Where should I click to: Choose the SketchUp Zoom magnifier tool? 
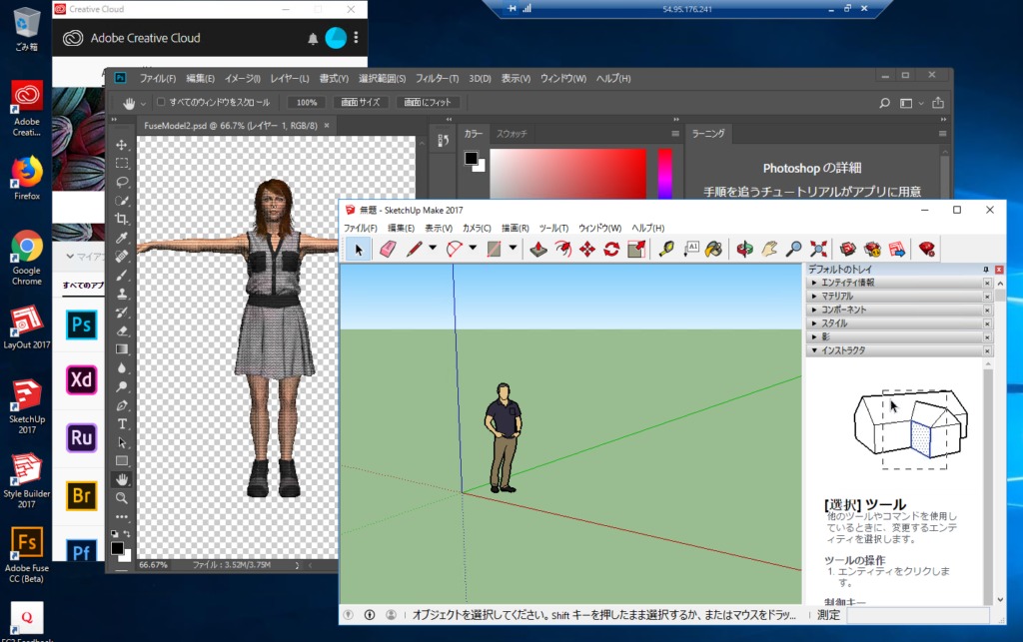pos(793,249)
